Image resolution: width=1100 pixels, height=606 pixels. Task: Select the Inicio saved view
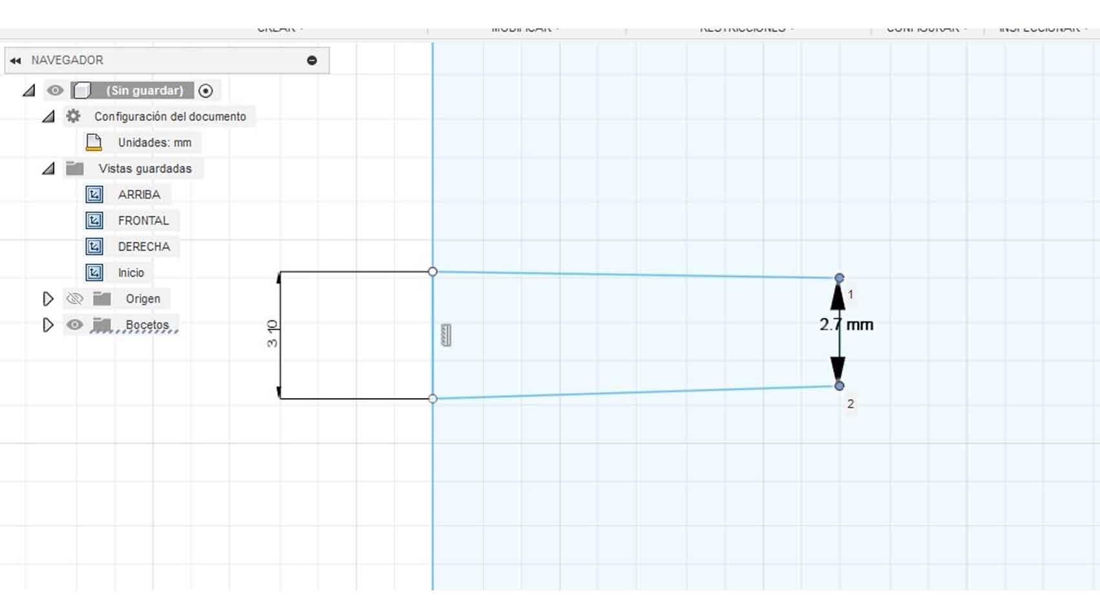pyautogui.click(x=131, y=273)
